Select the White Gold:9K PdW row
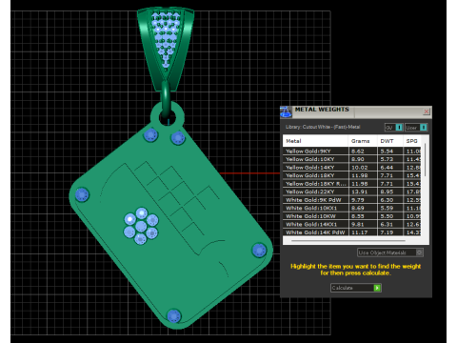The image size is (457, 343). coord(352,200)
